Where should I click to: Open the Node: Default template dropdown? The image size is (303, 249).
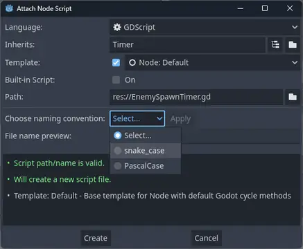(x=212, y=62)
